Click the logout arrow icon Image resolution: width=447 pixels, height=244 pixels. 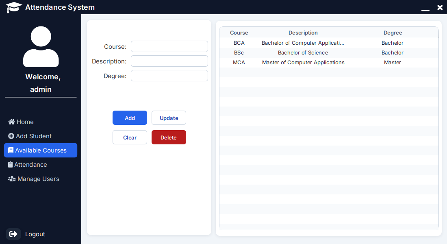[13, 234]
